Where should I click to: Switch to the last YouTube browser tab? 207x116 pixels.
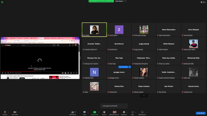coord(61,38)
